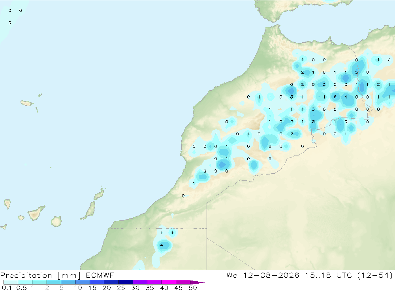Image resolution: width=395 pixels, height=290 pixels.
Task: Click the 0.5–1 mm legend color swatch
Action: (x=25, y=282)
